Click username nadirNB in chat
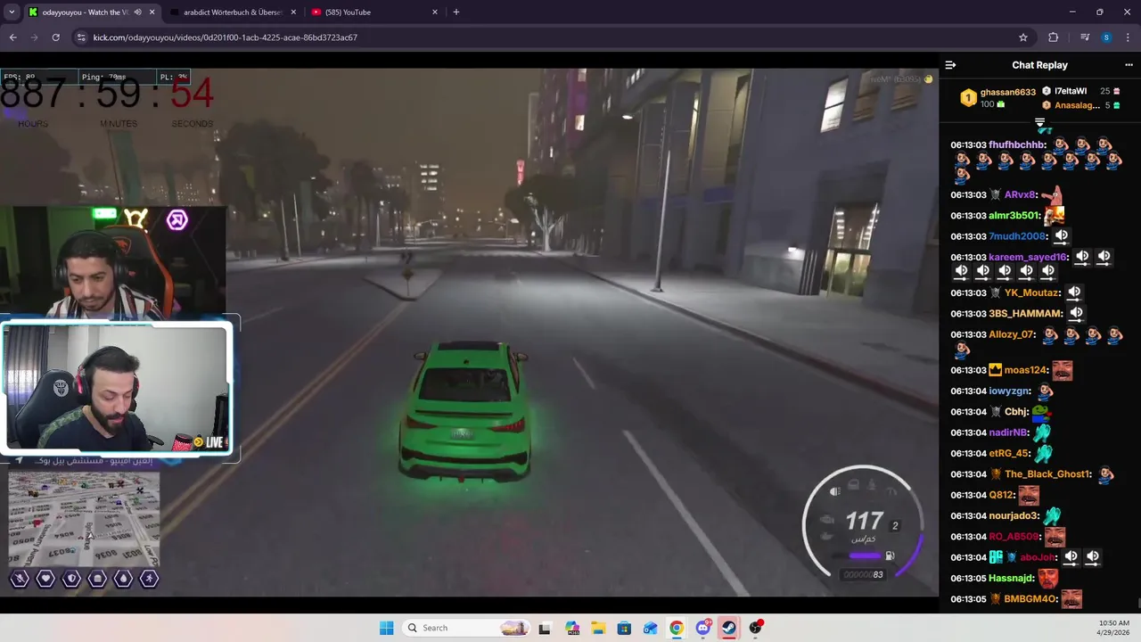Screen dimensions: 1141x642 (x=1008, y=432)
